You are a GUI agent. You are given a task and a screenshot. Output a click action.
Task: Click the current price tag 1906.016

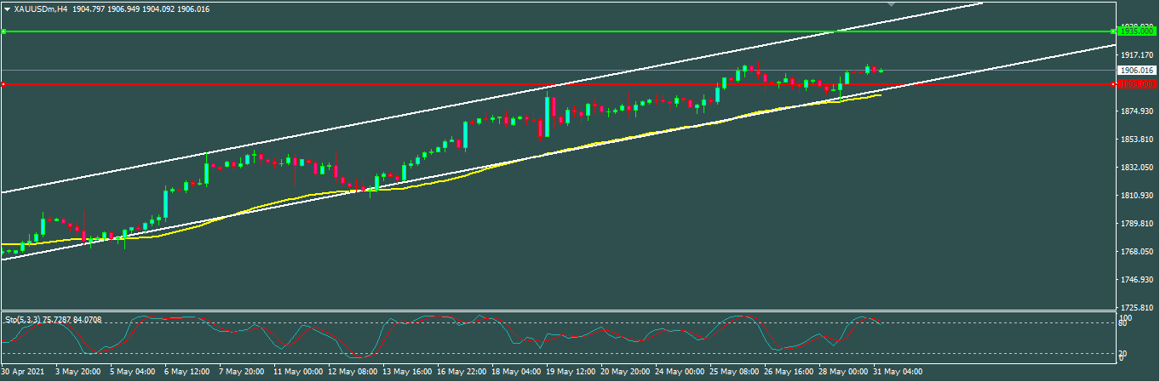1138,71
